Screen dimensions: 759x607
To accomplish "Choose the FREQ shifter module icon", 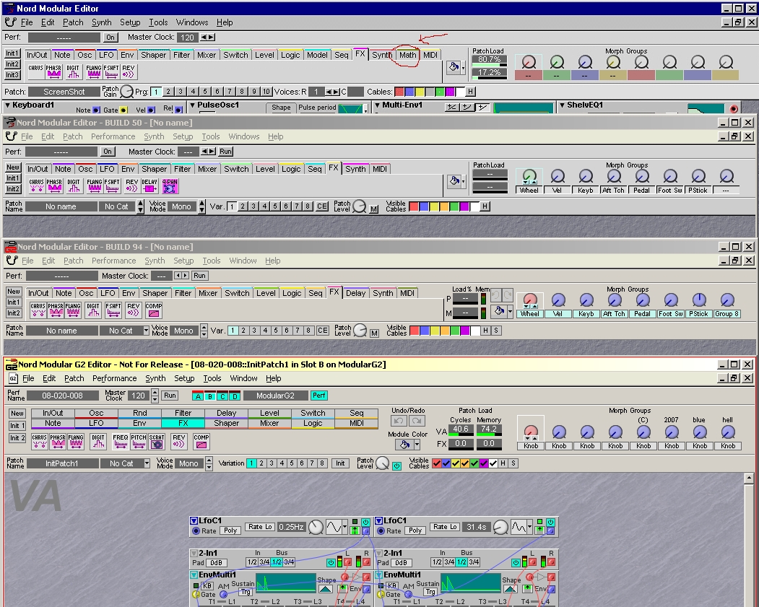I will [x=120, y=442].
